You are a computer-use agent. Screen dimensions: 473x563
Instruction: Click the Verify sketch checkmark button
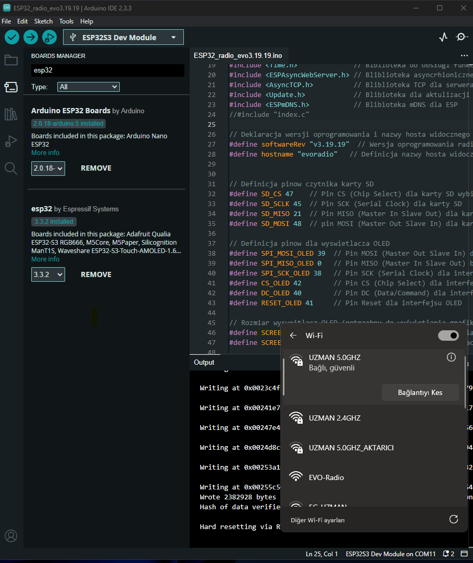coord(12,37)
